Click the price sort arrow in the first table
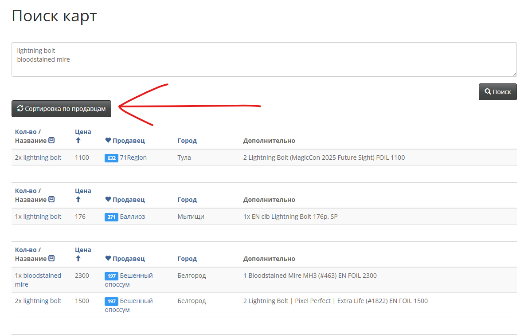This screenshot has height=335, width=528. pyautogui.click(x=78, y=141)
